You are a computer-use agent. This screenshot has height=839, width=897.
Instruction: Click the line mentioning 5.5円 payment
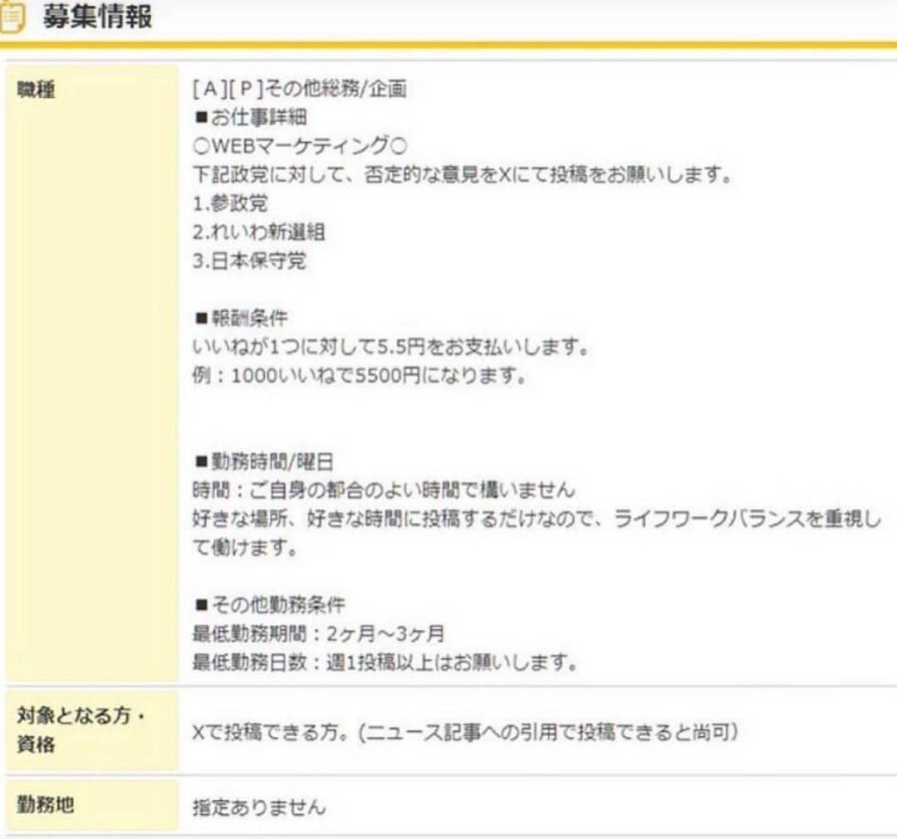pyautogui.click(x=390, y=346)
